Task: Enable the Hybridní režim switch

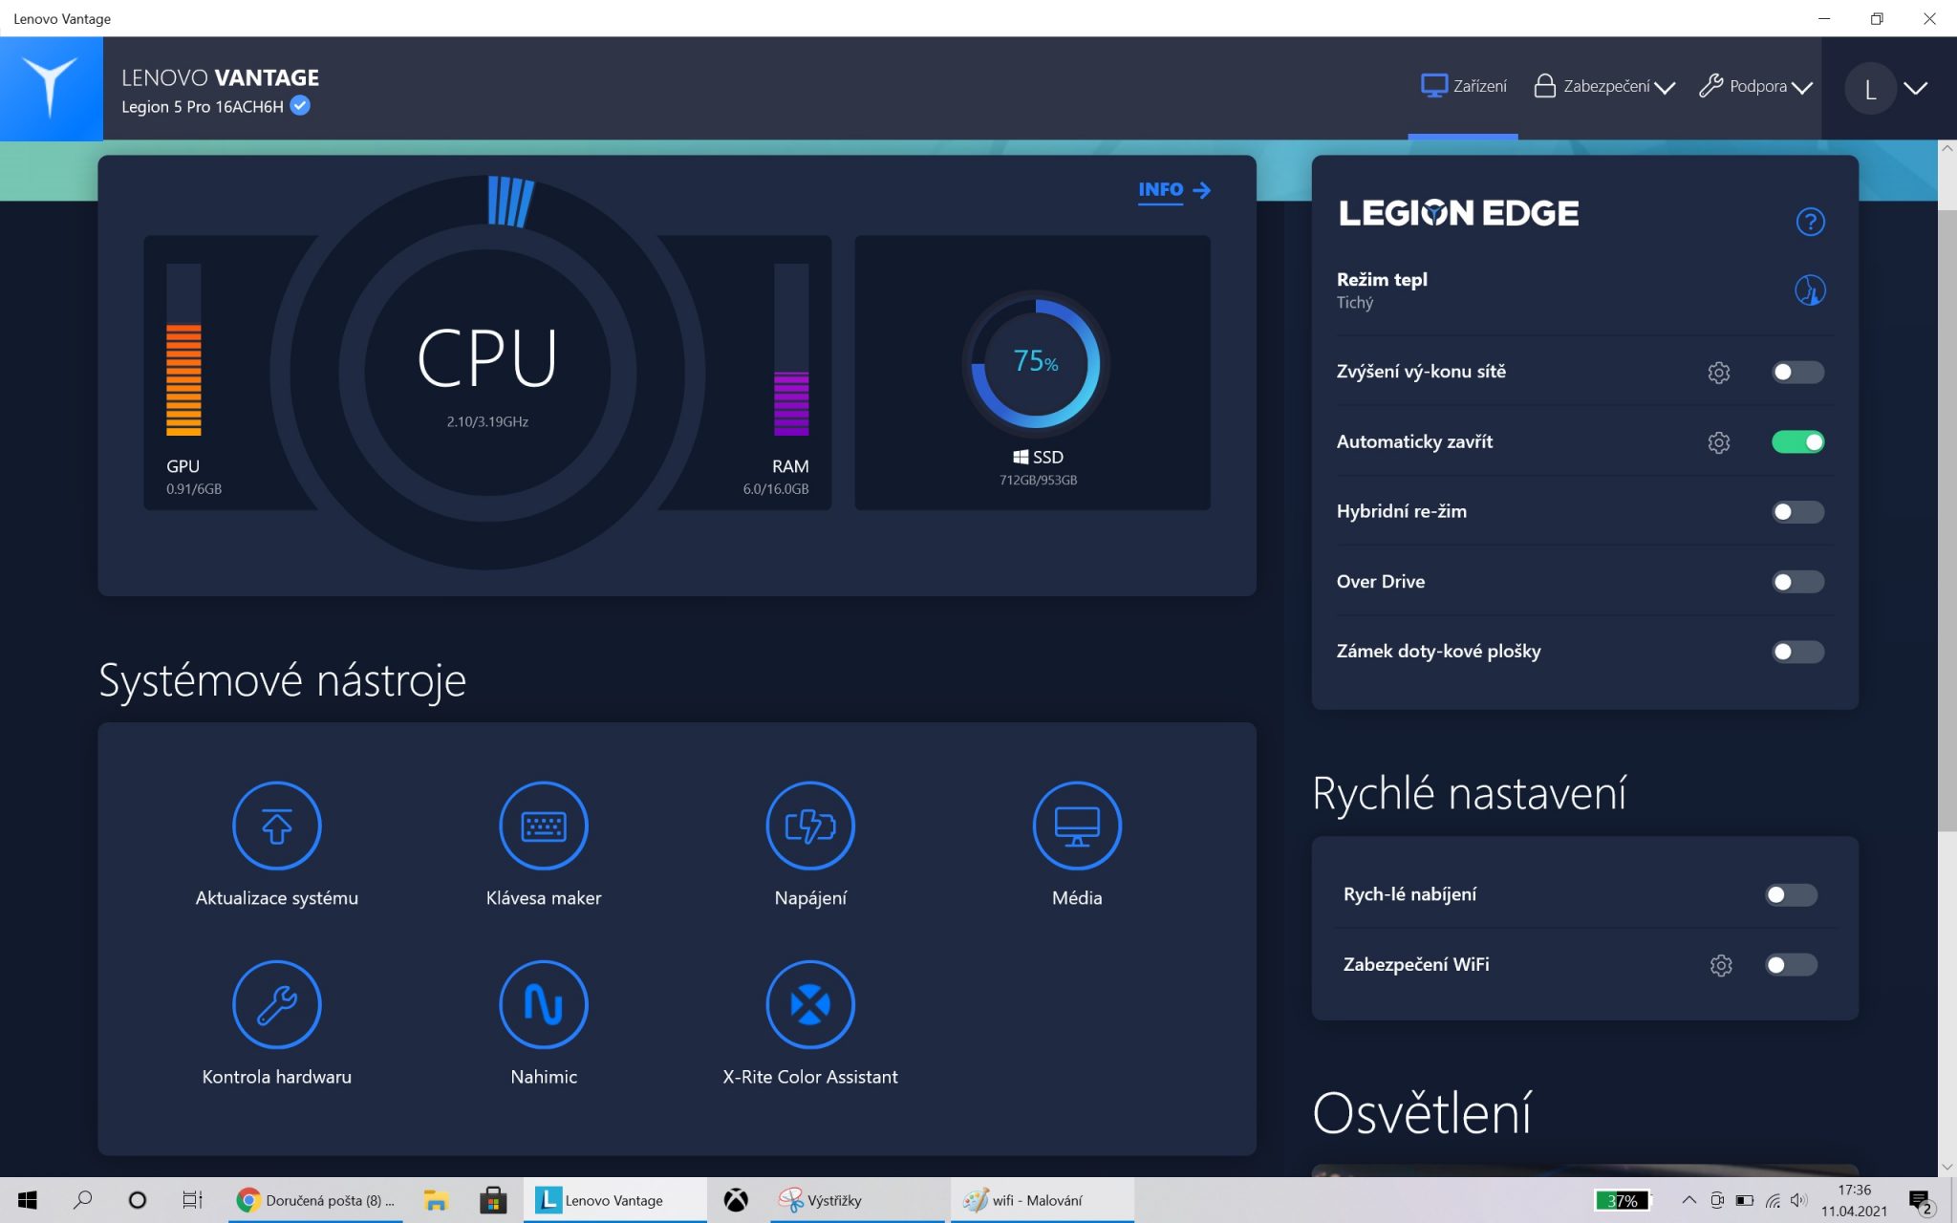Action: [1797, 512]
